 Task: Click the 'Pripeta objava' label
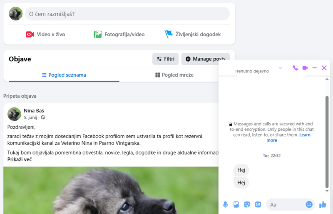(x=20, y=96)
